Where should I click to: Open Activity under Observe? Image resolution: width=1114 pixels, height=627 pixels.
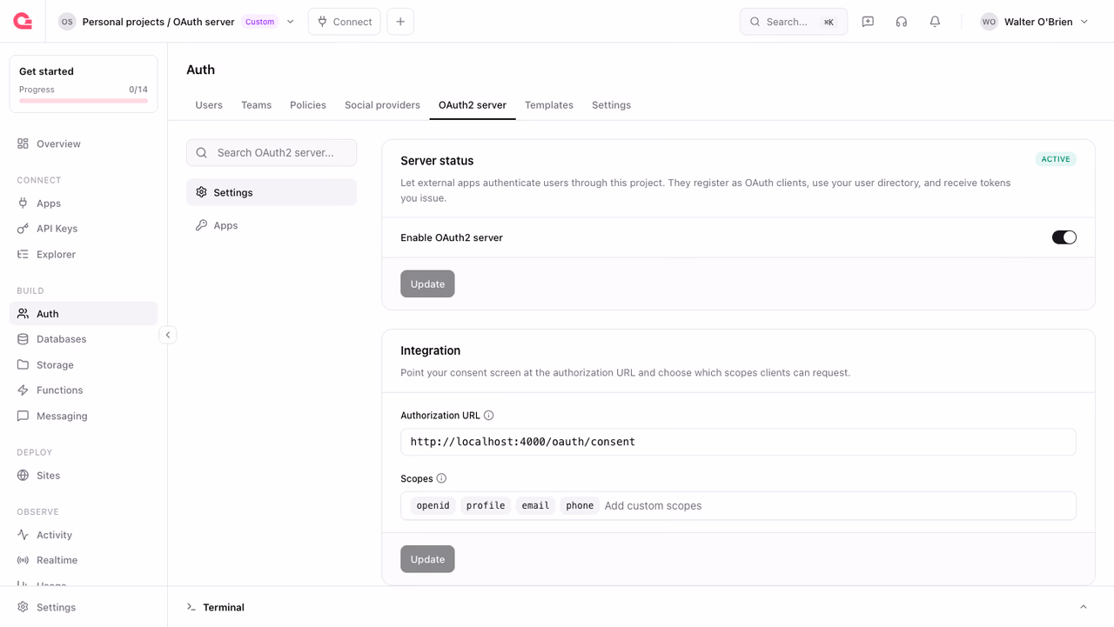point(84,535)
